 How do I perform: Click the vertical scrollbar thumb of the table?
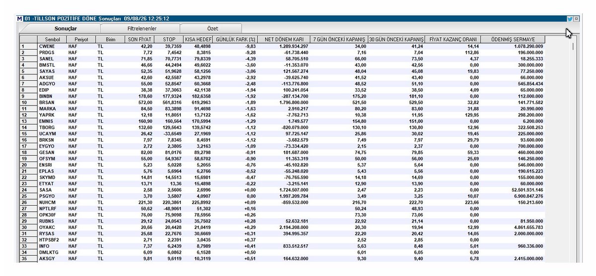[573, 47]
